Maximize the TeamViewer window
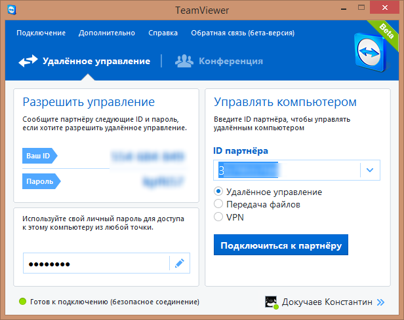The height and width of the screenshot is (320, 404). point(361,7)
